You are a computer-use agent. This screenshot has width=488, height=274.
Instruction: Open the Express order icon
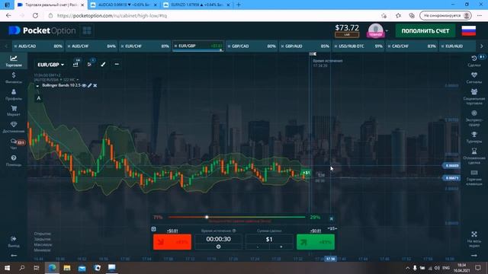pos(474,118)
